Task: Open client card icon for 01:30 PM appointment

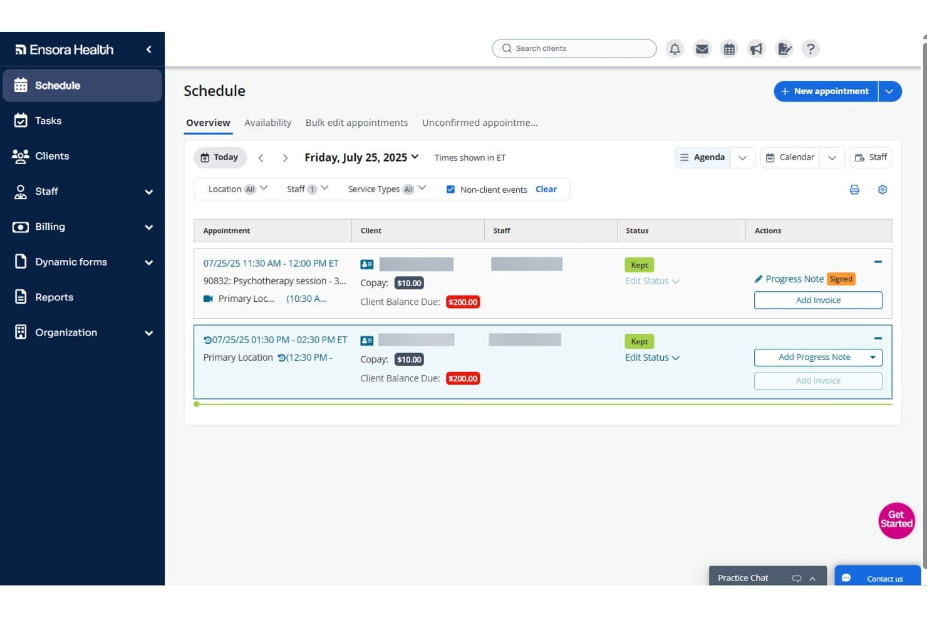Action: (367, 341)
